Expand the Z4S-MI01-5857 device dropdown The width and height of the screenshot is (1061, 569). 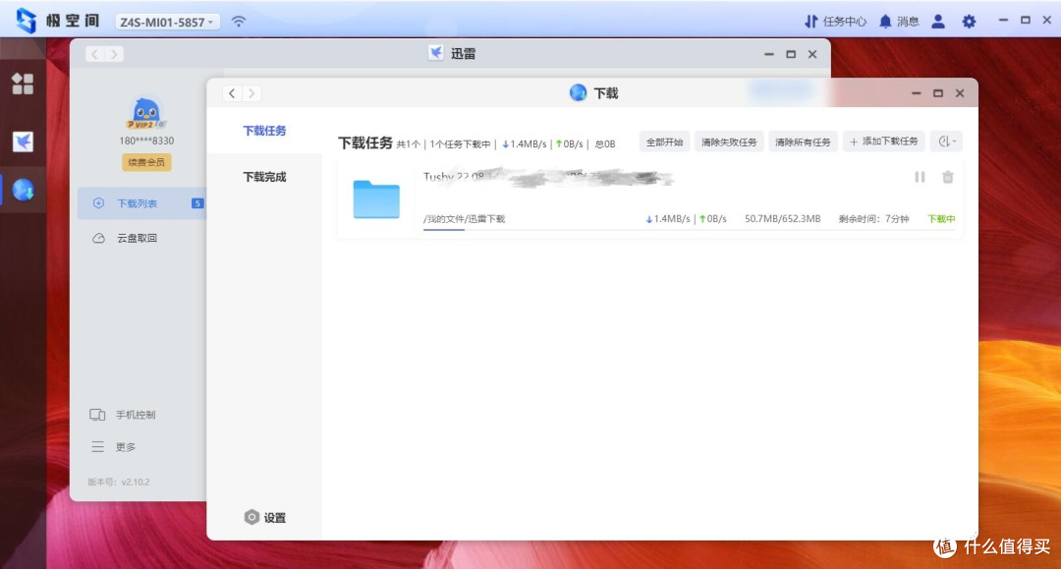coord(166,22)
